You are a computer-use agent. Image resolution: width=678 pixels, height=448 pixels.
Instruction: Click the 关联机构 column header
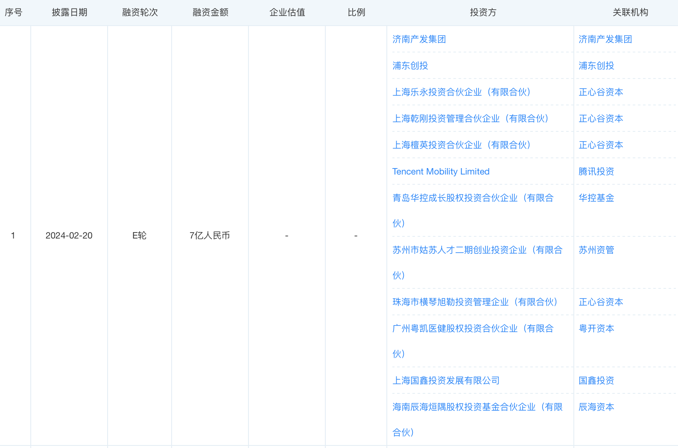(x=630, y=12)
